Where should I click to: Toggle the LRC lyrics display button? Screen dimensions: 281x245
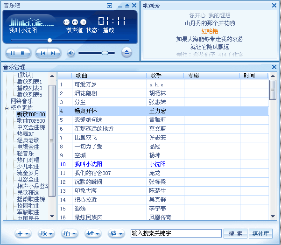(66, 22)
